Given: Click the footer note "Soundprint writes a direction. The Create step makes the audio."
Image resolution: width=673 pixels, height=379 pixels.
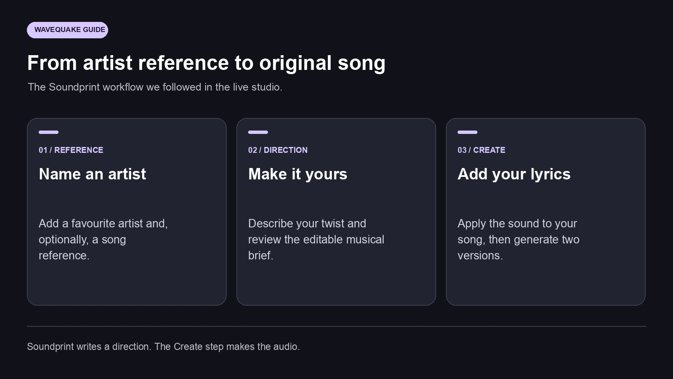Looking at the screenshot, I should click(163, 347).
